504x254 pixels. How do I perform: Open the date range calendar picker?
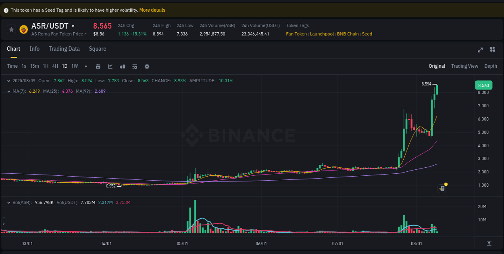click(x=98, y=66)
